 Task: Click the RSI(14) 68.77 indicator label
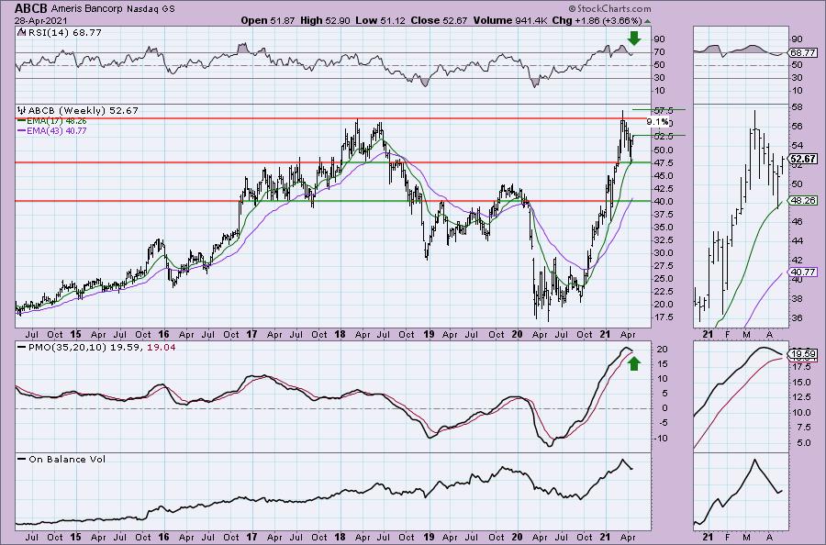63,33
